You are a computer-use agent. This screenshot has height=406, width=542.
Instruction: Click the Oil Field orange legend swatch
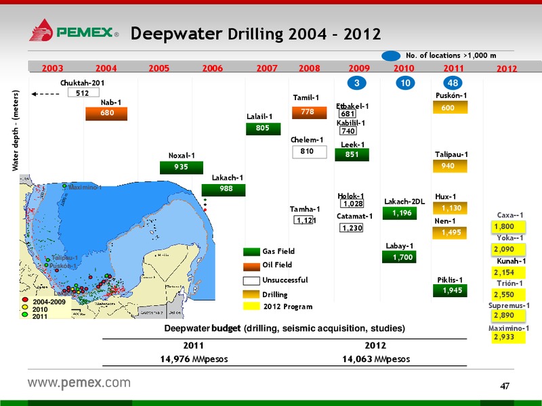tap(251, 266)
